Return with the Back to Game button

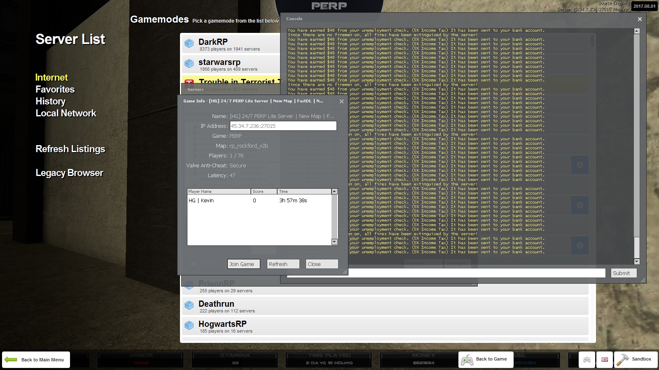click(486, 360)
